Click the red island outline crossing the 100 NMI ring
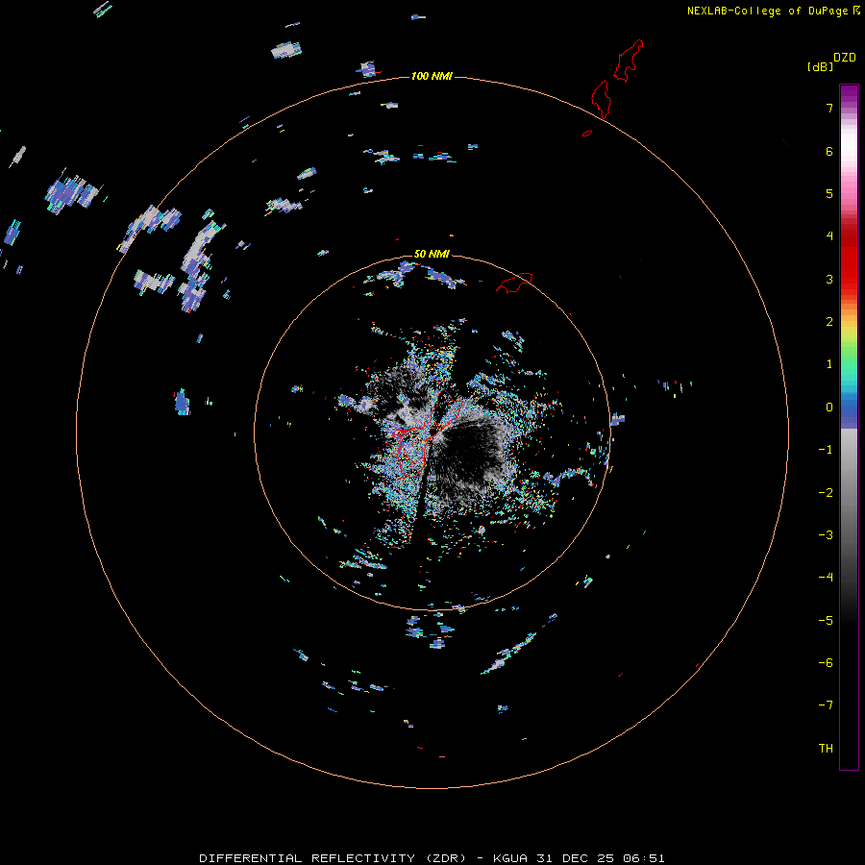The height and width of the screenshot is (865, 865). (601, 100)
